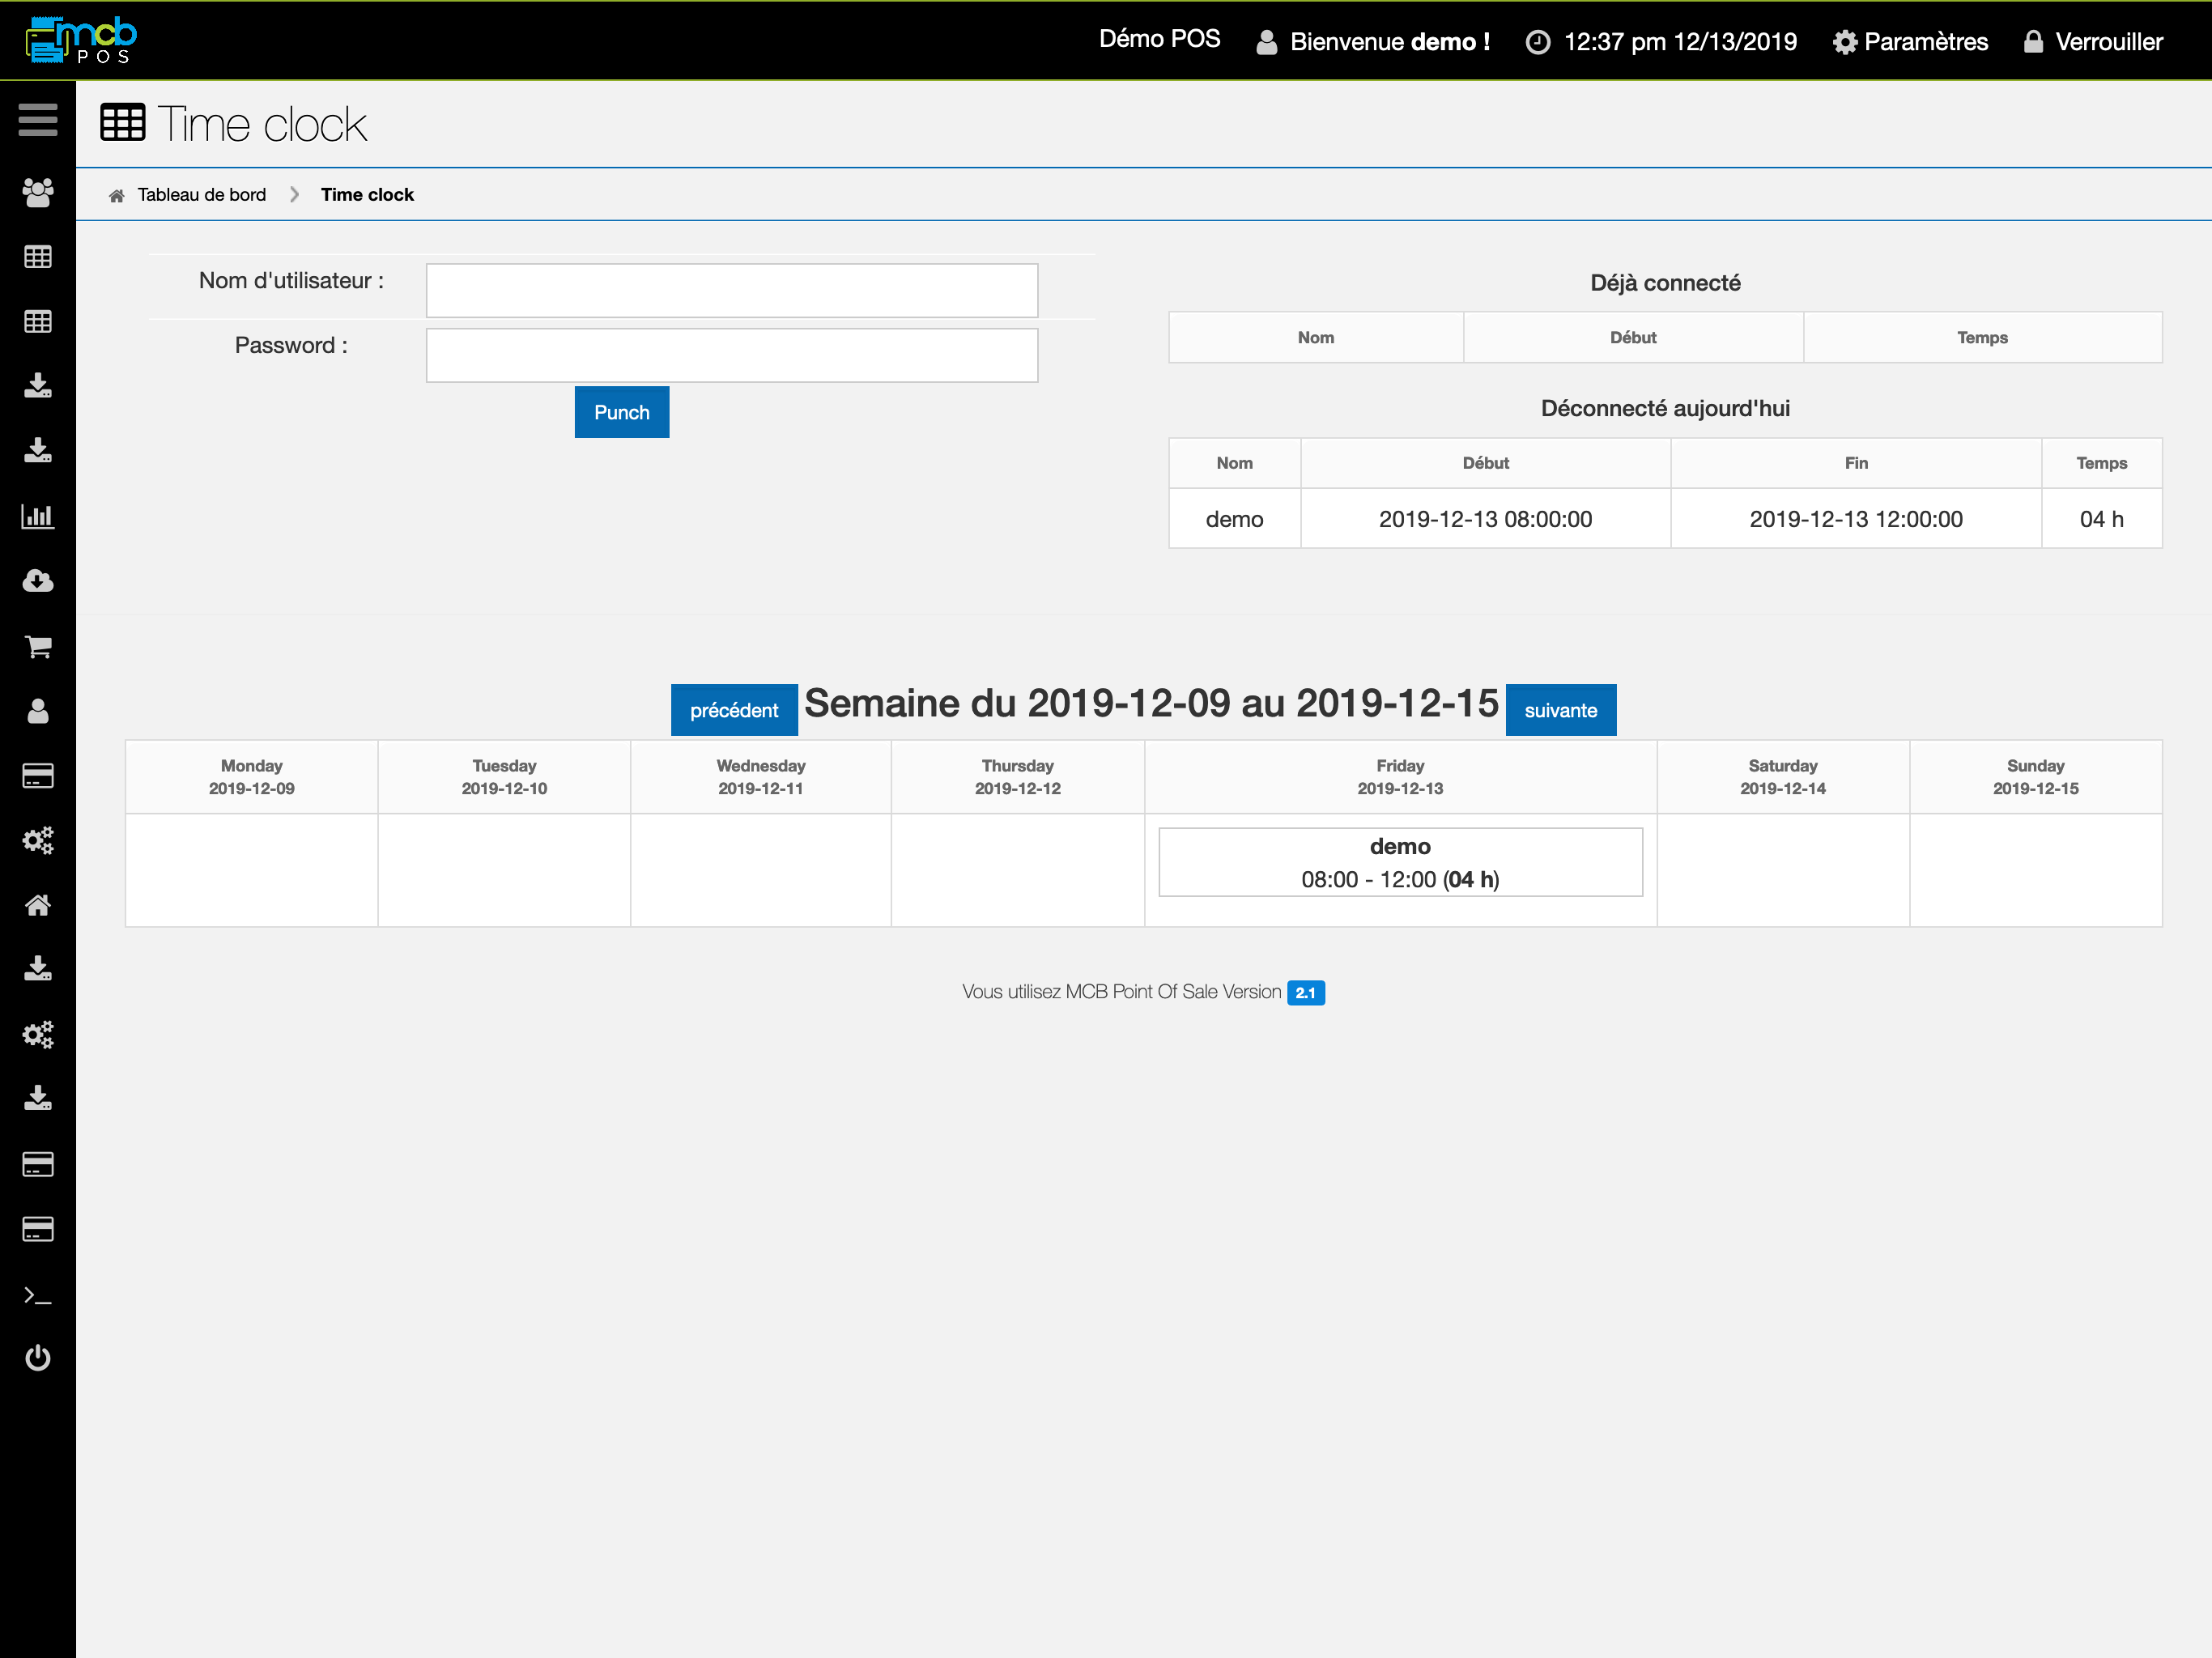Click Fin column header
The width and height of the screenshot is (2212, 1658).
pyautogui.click(x=1856, y=463)
